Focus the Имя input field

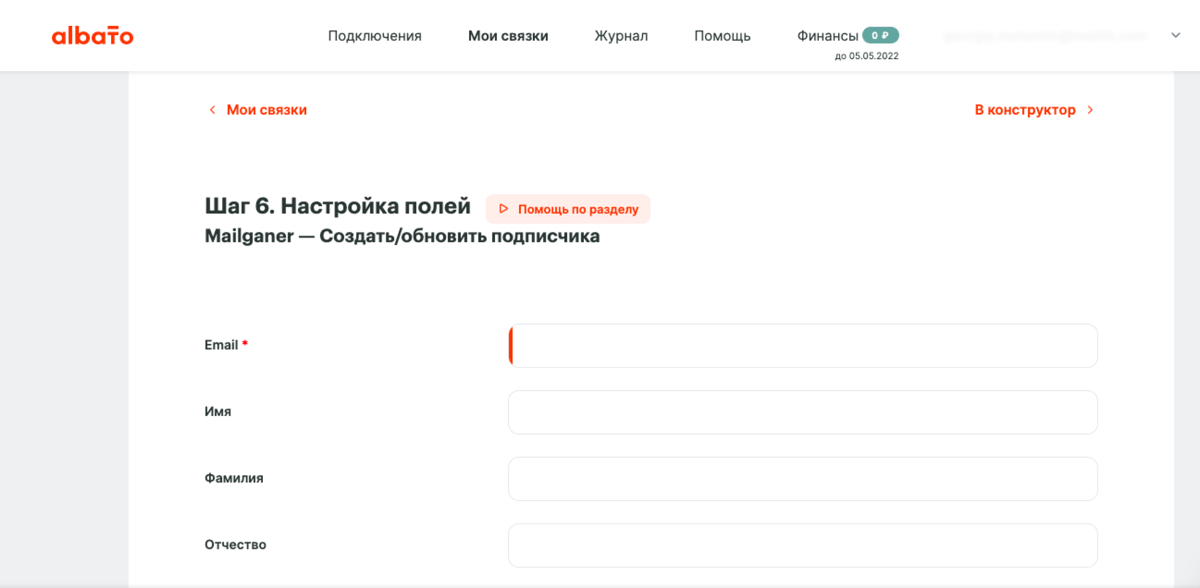(x=802, y=412)
